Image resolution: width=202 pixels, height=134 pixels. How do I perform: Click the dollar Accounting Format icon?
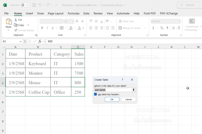[x=153, y=28]
